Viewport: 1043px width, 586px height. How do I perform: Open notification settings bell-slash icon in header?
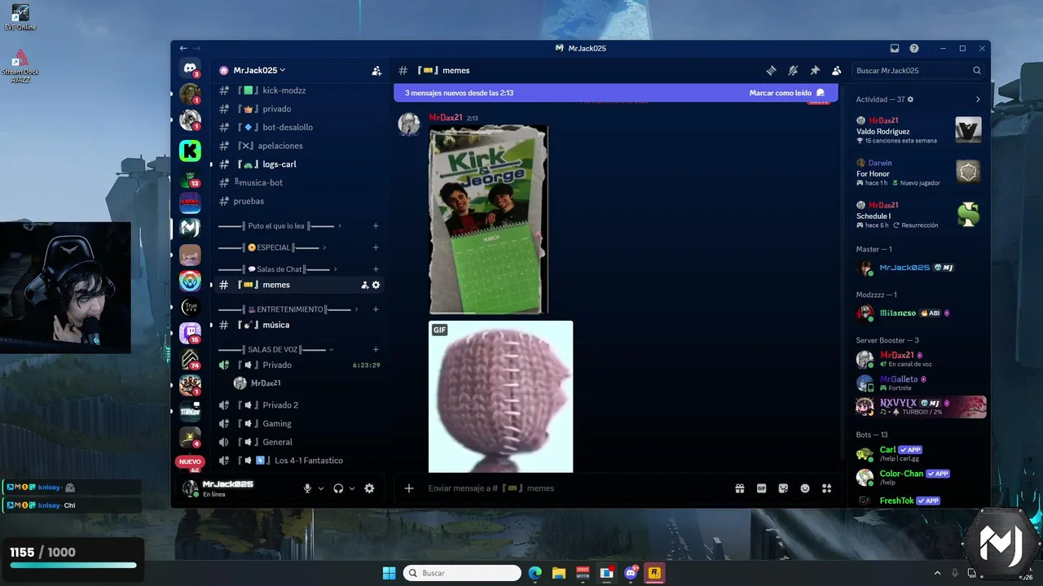coord(793,71)
